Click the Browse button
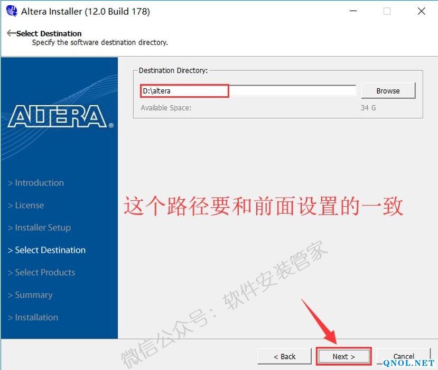 tap(388, 91)
